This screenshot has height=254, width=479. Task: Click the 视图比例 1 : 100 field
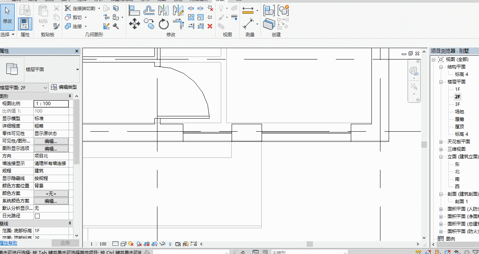51,104
